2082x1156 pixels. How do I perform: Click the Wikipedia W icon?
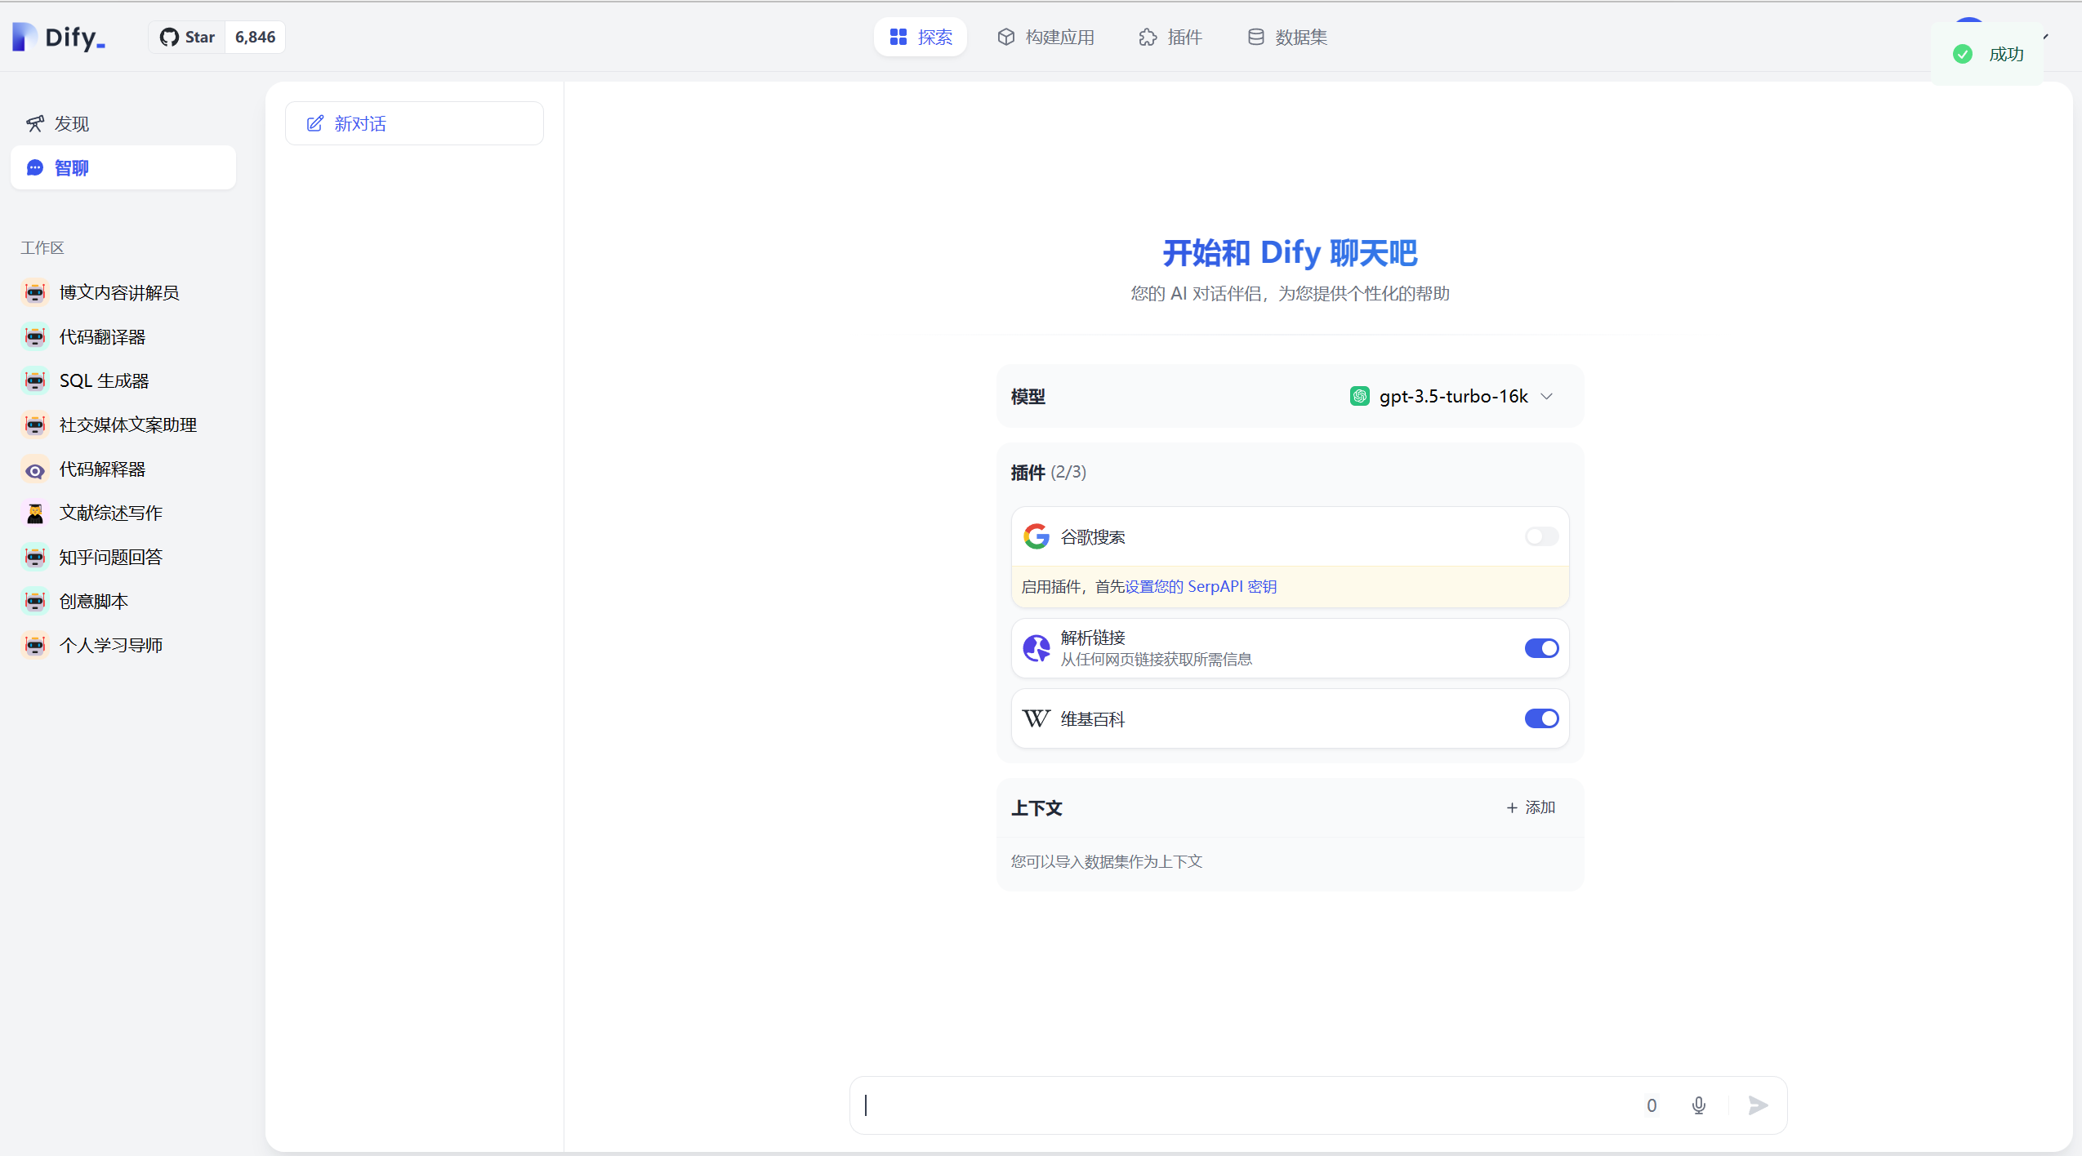[1037, 718]
